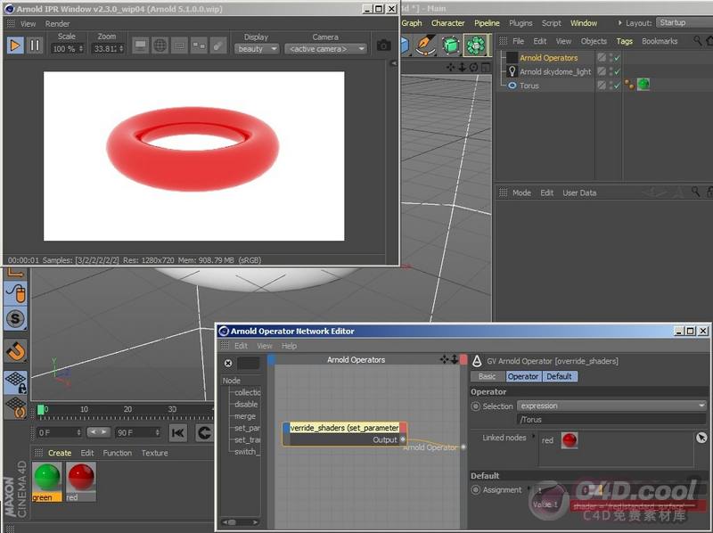
Task: Click the region icon in the IPR toolbar
Action: pos(180,45)
